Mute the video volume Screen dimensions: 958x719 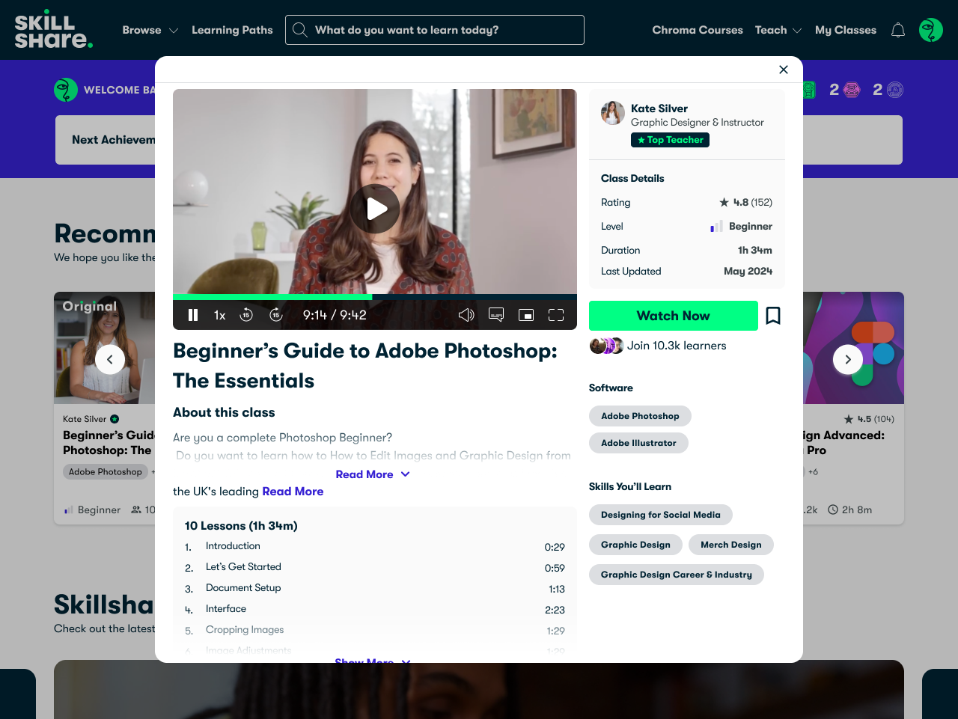[x=466, y=315]
